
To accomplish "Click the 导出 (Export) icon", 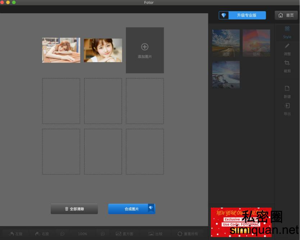I will pyautogui.click(x=287, y=106).
